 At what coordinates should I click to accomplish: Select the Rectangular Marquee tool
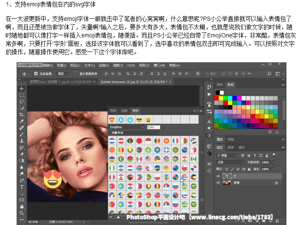(x=22, y=95)
